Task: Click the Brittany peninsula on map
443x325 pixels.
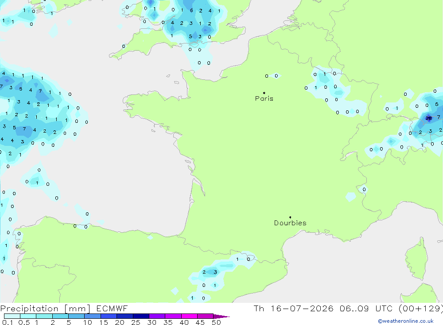Action: coord(147,105)
